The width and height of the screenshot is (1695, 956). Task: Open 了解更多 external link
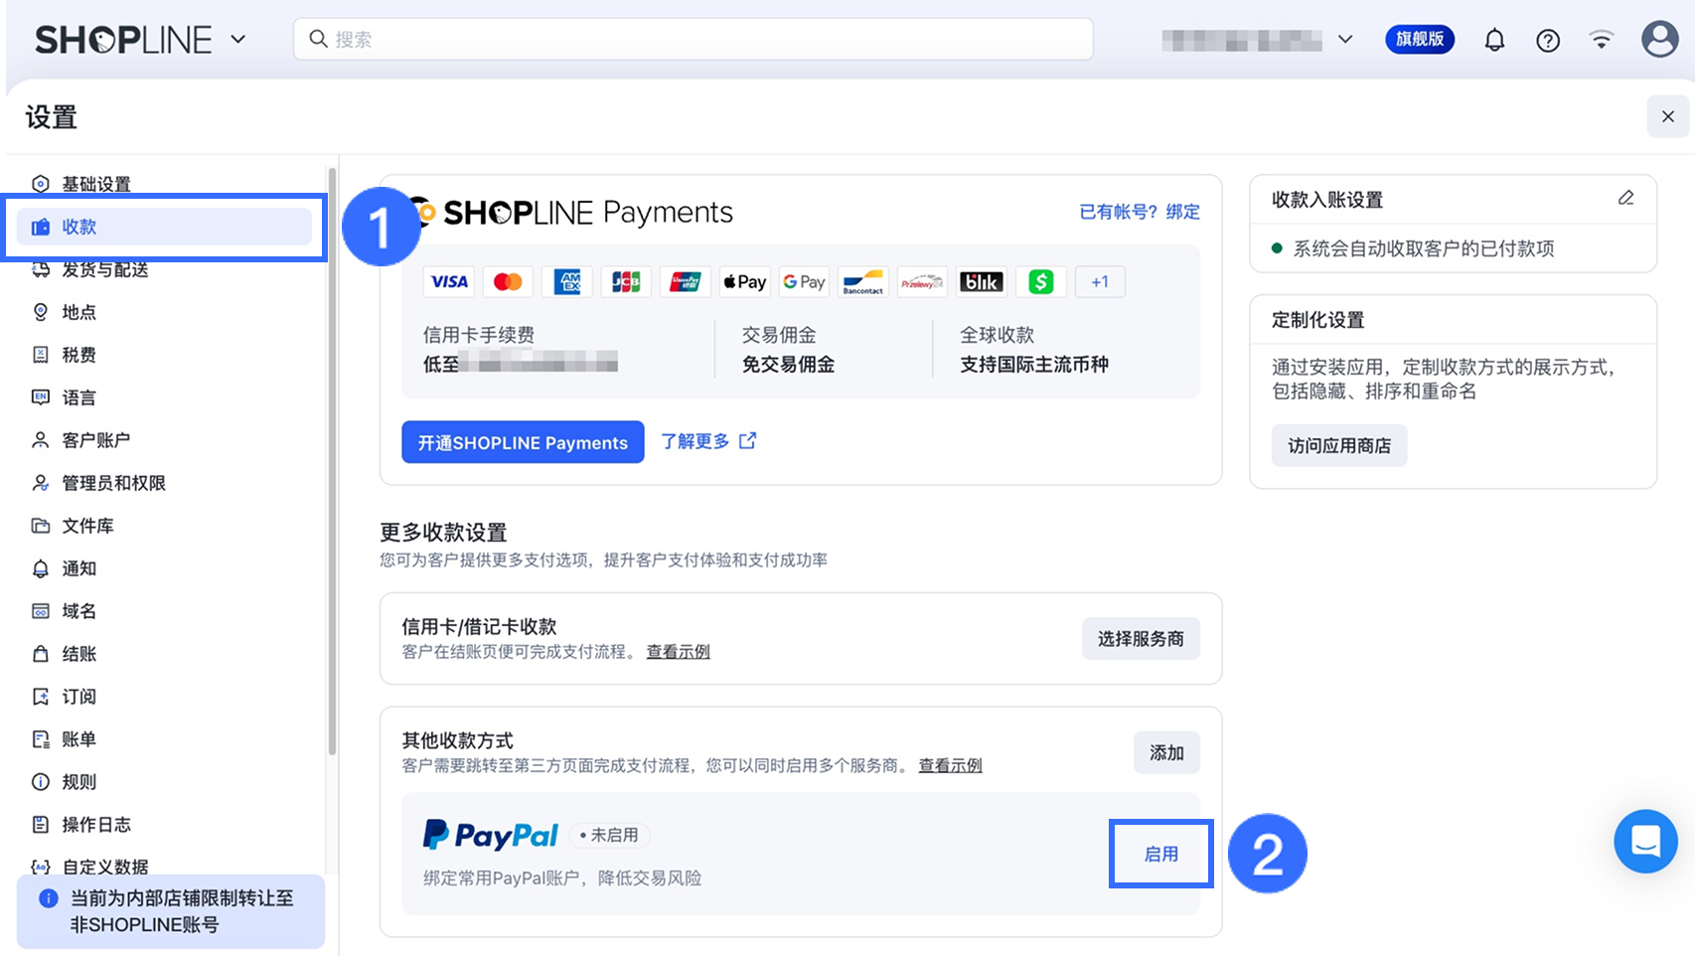[x=708, y=441]
